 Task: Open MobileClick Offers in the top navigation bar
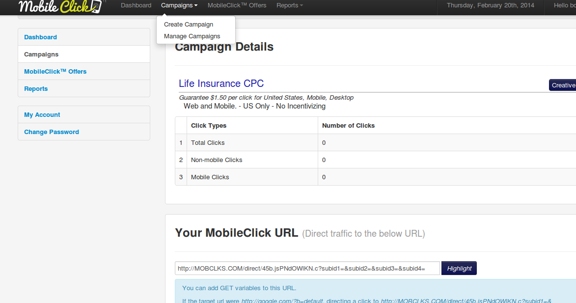tap(237, 5)
